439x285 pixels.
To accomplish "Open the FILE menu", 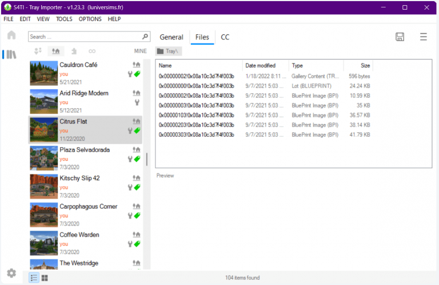I will click(9, 19).
